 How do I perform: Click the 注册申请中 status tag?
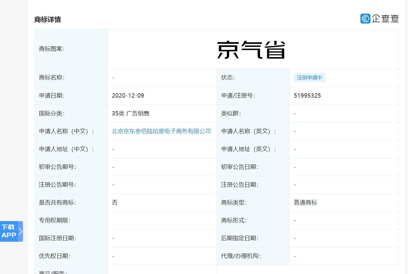309,78
